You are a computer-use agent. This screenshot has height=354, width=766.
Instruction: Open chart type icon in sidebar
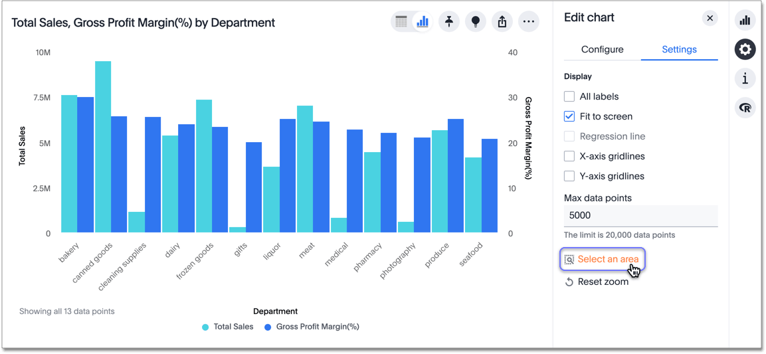coord(745,21)
